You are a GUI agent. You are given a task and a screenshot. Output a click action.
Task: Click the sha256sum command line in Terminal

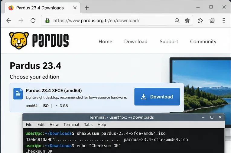point(96,133)
